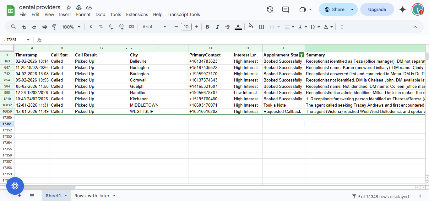The width and height of the screenshot is (429, 201).
Task: Open the comments icon
Action: pos(285,9)
